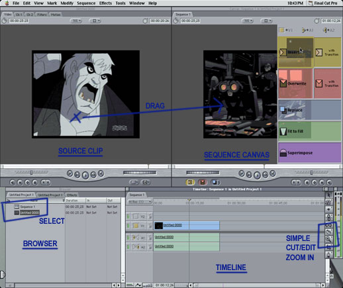
Task: Set A1 as target audio track
Action: coord(135,238)
